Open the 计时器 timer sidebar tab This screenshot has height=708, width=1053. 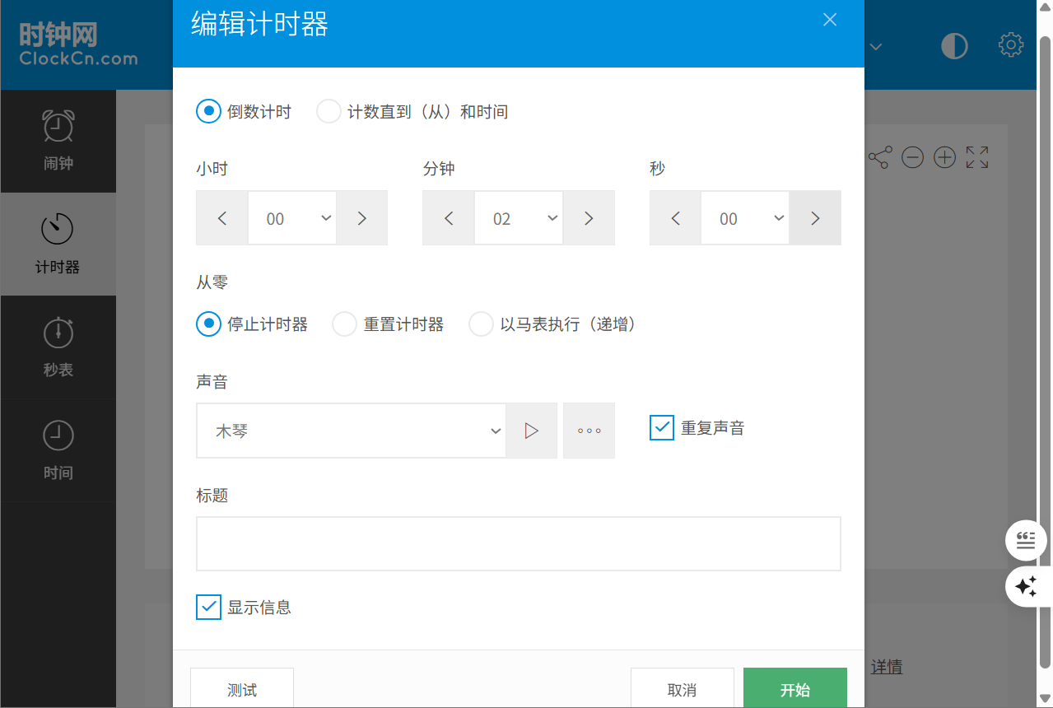58,244
